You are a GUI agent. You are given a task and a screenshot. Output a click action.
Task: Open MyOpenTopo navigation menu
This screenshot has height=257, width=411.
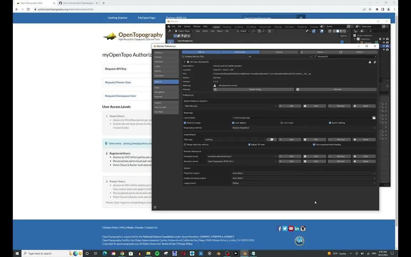(147, 18)
